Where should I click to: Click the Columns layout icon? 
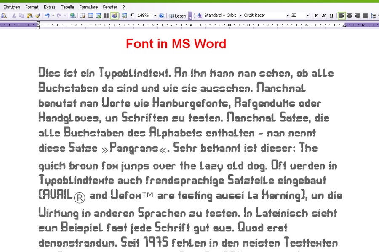106,16
